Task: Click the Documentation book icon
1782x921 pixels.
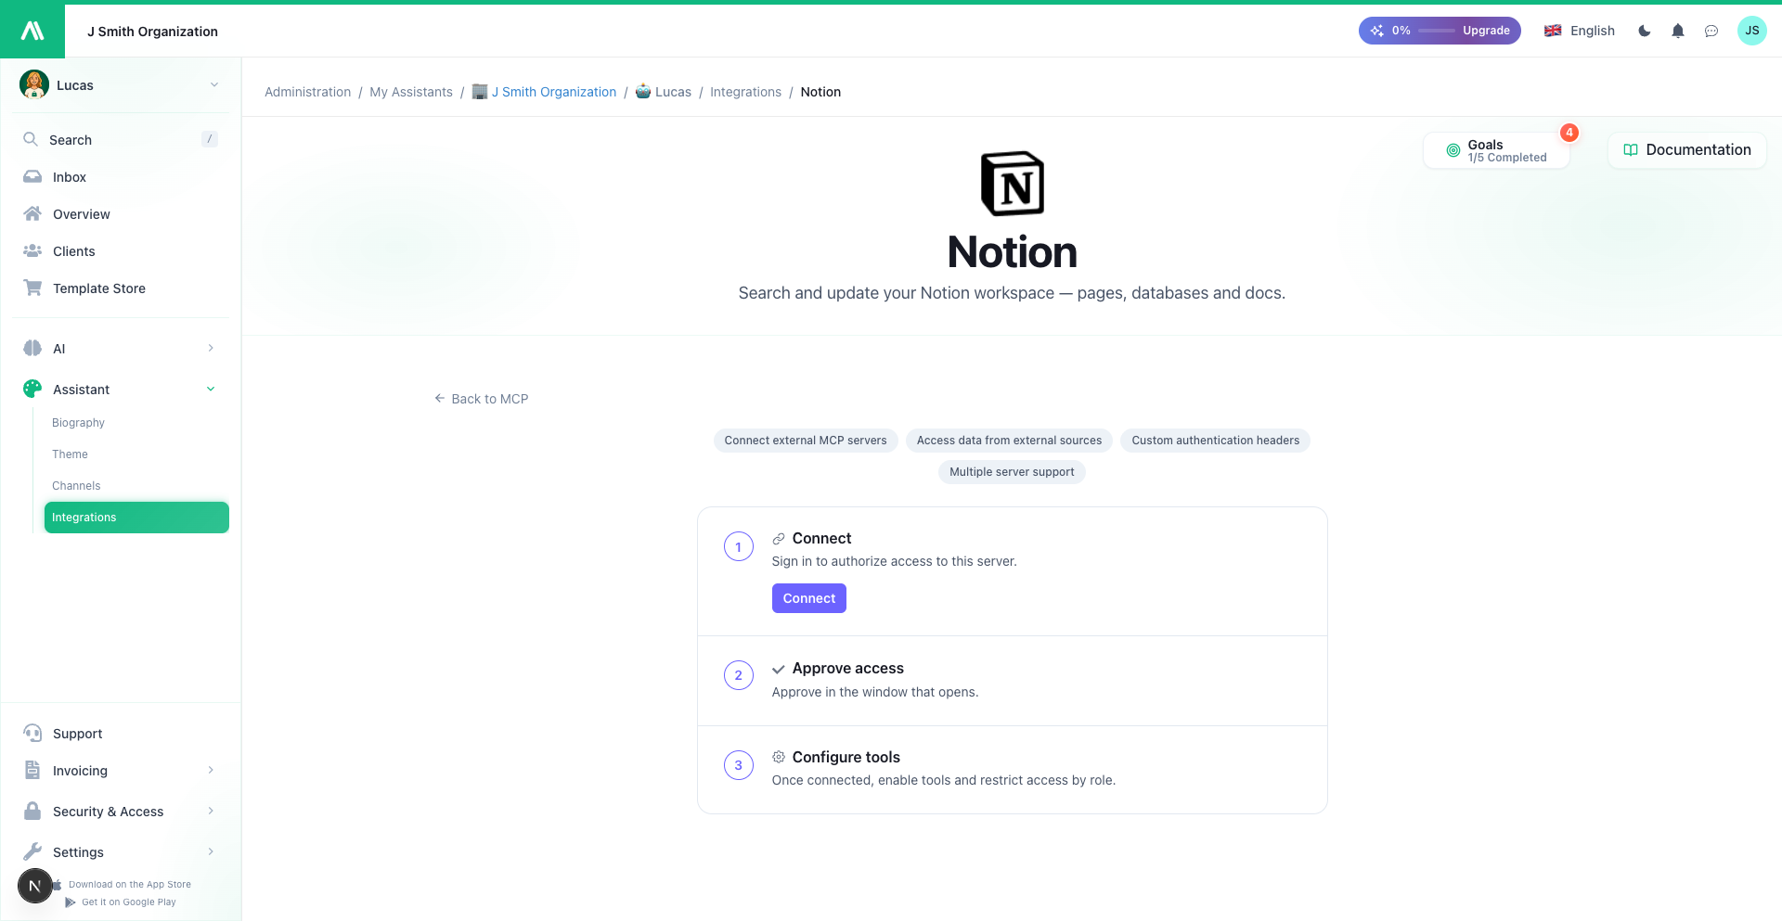Action: pyautogui.click(x=1631, y=150)
